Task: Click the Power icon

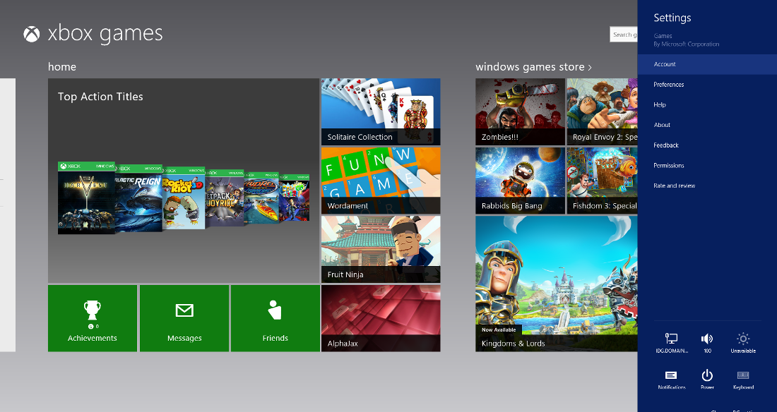Action: click(x=707, y=375)
